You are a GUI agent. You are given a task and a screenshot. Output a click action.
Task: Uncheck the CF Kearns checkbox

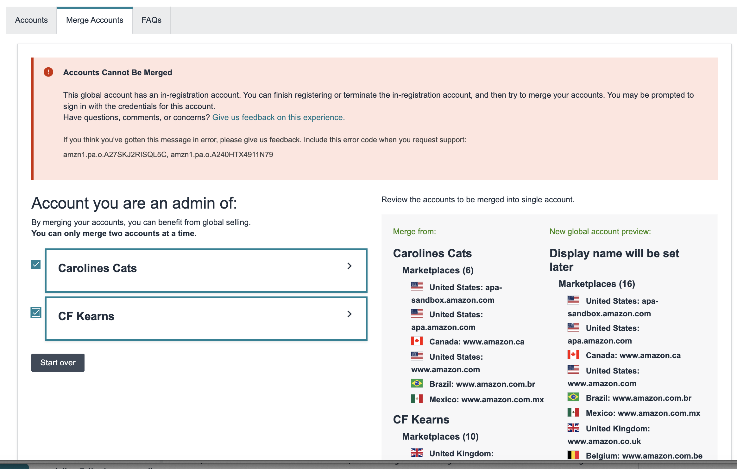point(36,312)
